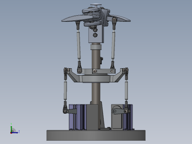Select the upper right long pushrod

pos(113,45)
